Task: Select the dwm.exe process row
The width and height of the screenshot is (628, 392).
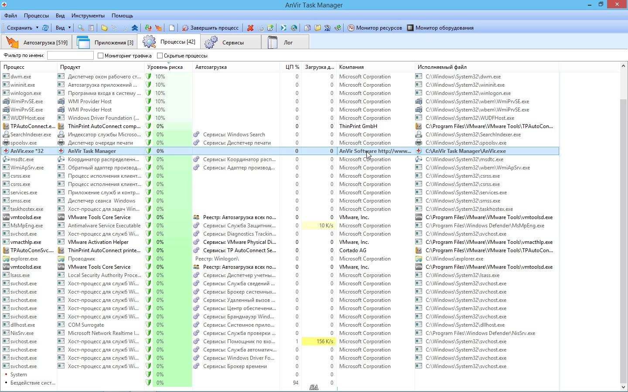Action: click(280, 76)
